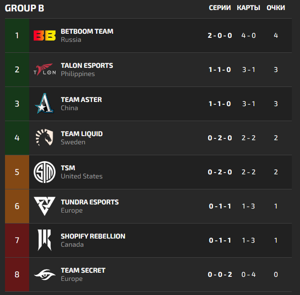Click the SHOPIFY REBELLION team name
The height and width of the screenshot is (295, 300).
(93, 236)
